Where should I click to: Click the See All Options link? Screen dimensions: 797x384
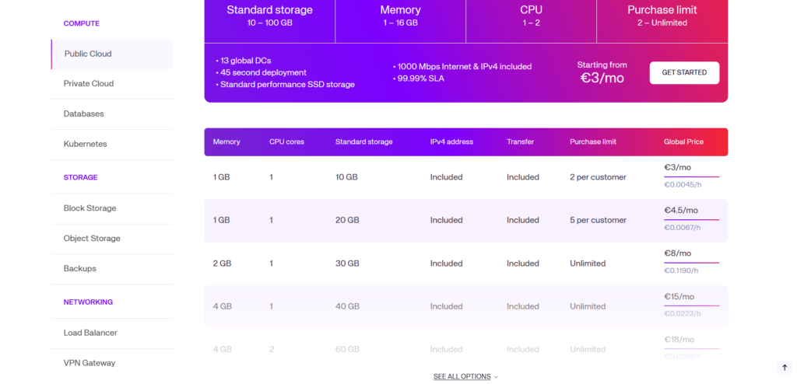point(462,376)
